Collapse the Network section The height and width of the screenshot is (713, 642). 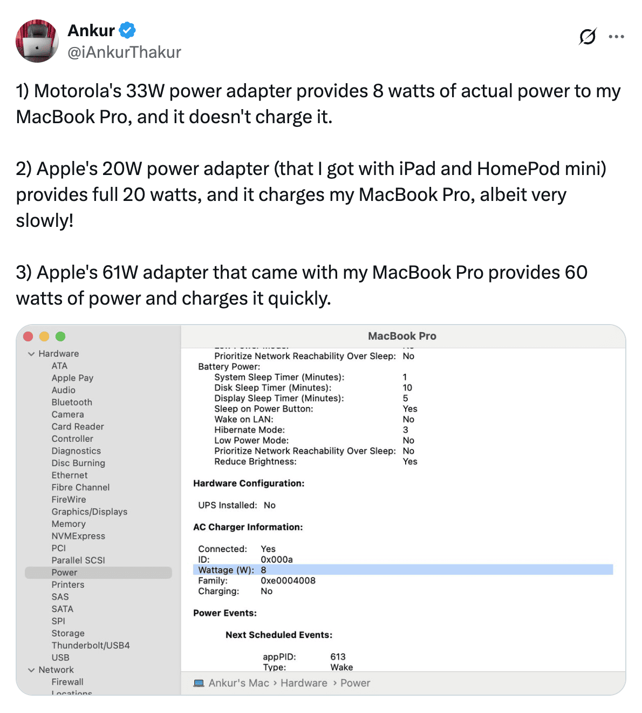[31, 670]
